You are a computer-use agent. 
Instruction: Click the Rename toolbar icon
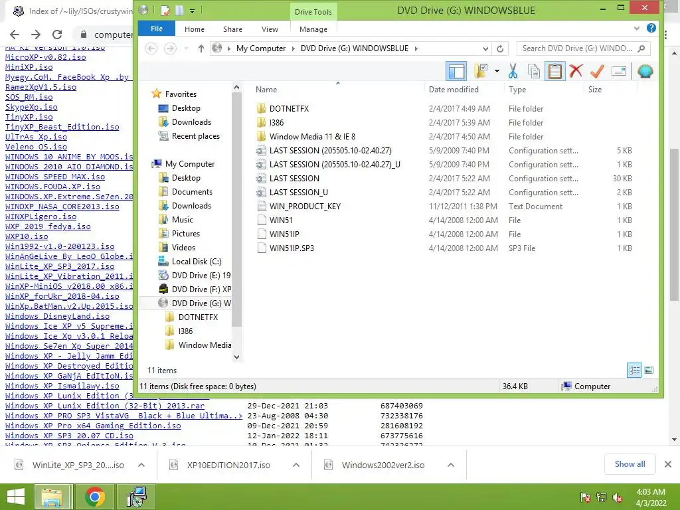pos(619,71)
